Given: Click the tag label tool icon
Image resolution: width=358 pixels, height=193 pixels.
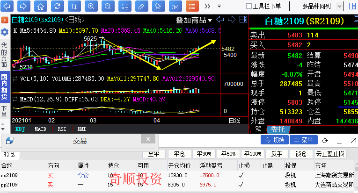Looking at the screenshot, I should [x=159, y=6].
